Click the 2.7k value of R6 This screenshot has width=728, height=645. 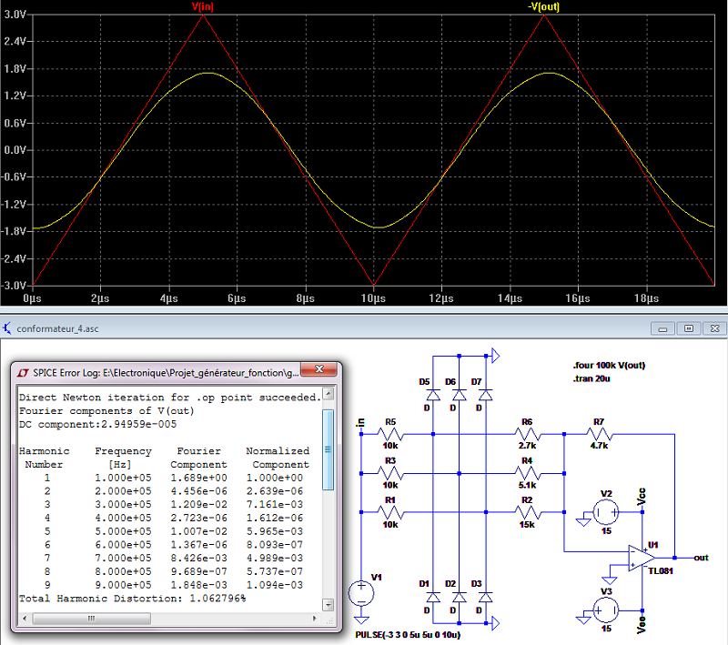527,446
